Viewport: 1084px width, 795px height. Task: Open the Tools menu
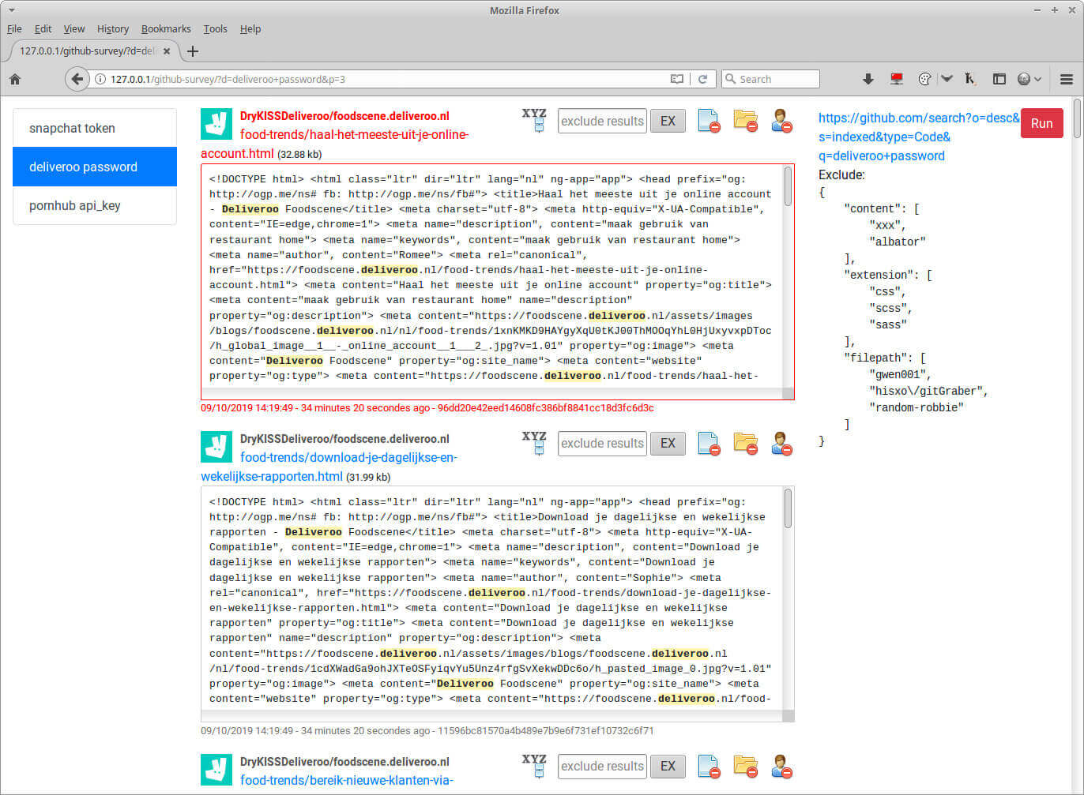click(x=215, y=28)
